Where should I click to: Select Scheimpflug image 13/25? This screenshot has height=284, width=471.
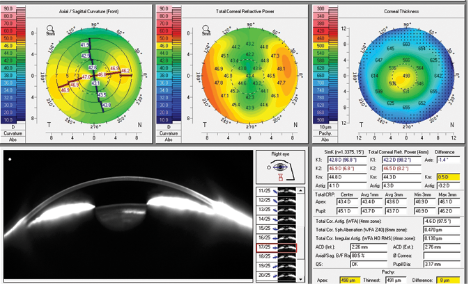pyautogui.click(x=277, y=210)
